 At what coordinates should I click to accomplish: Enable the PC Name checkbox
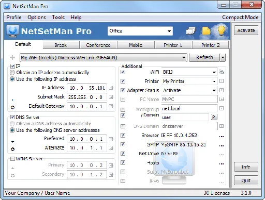[x=123, y=99]
